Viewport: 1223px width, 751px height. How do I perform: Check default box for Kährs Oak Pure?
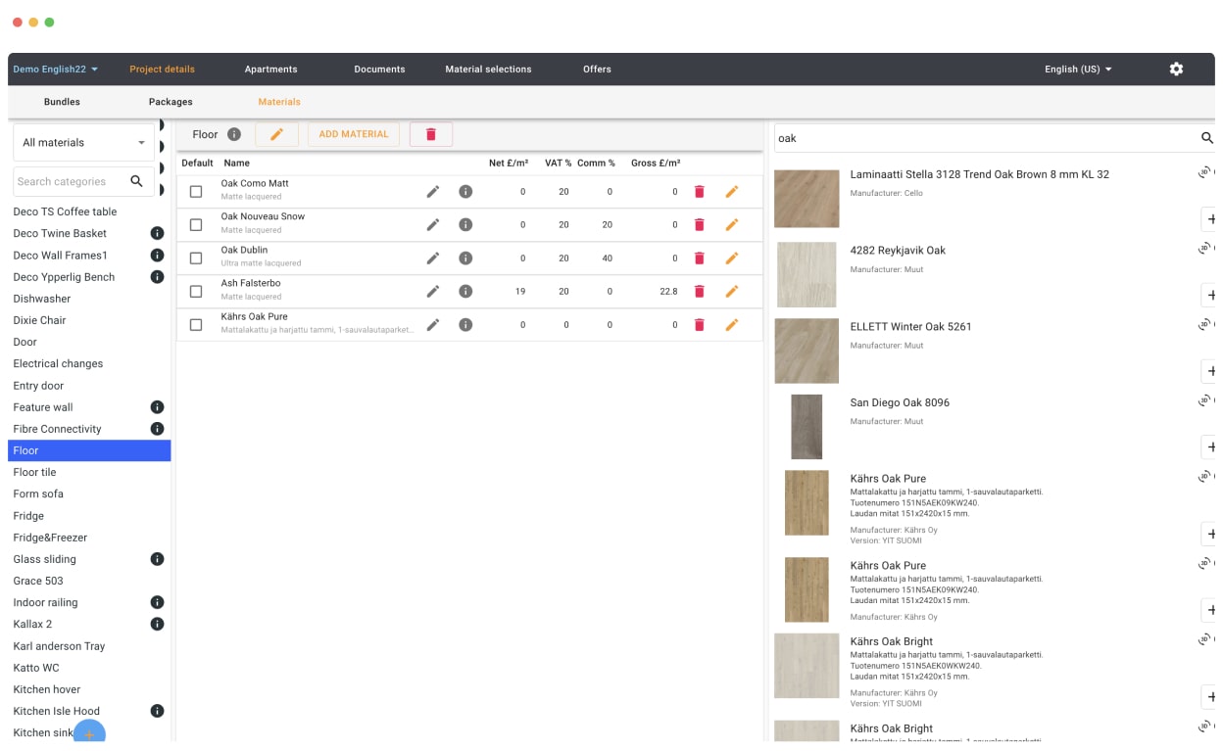(x=196, y=325)
